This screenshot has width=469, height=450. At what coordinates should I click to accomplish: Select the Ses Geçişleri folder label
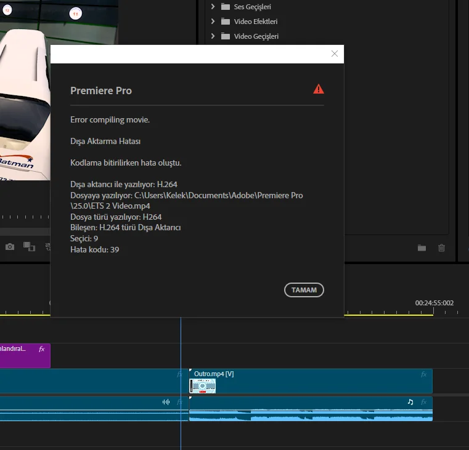252,7
